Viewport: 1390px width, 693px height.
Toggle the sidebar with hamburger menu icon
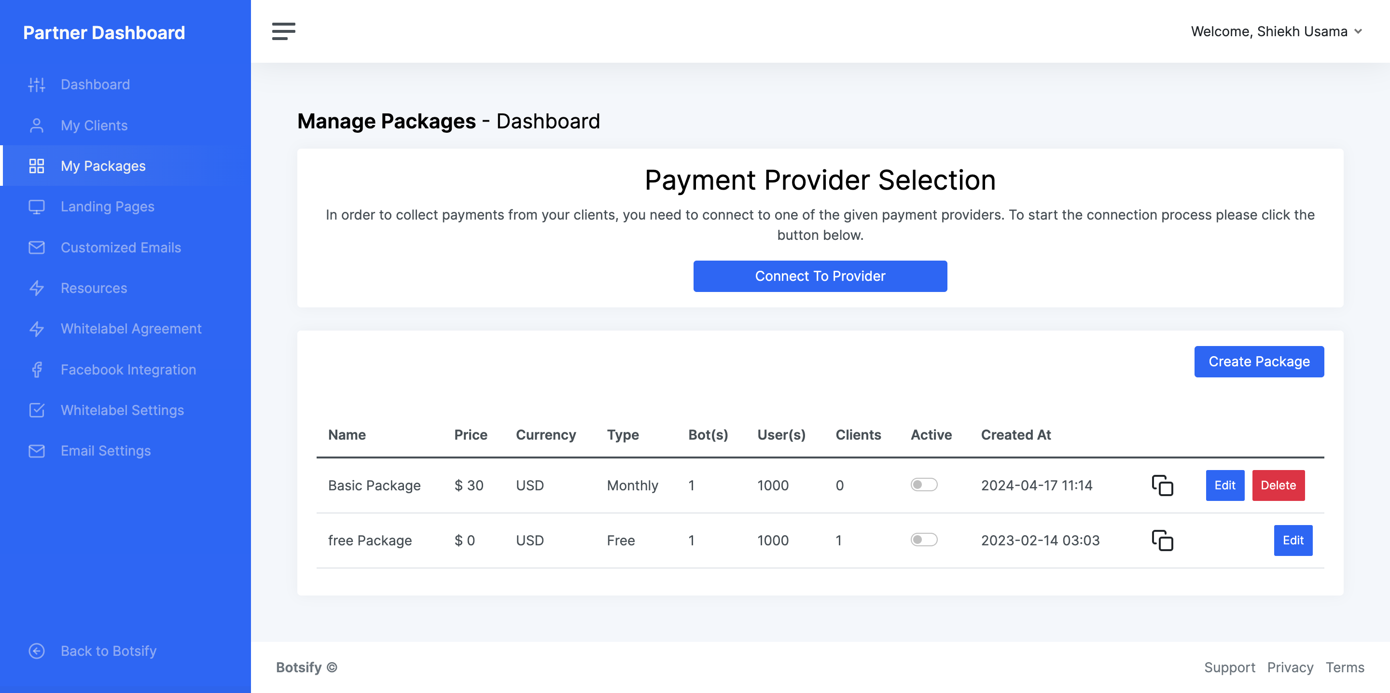point(283,31)
